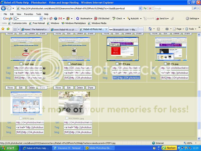The height and width of the screenshot is (151, 201).
Task: Click the IE Back navigation arrow
Action: (4, 8)
